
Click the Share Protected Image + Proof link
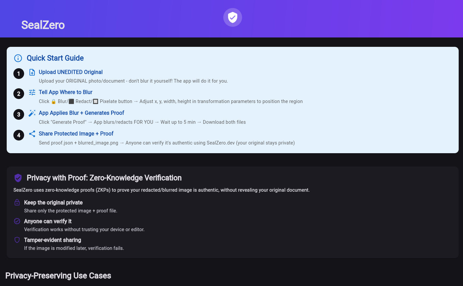76,133
